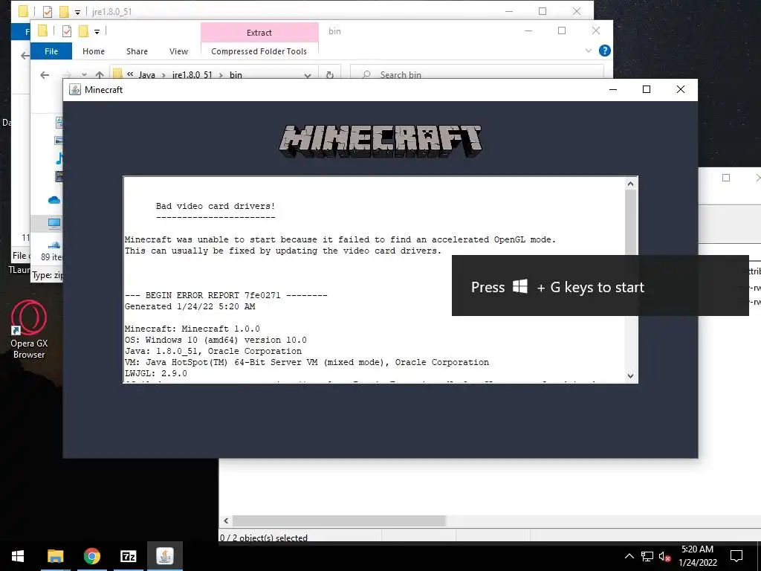Click the muted volume tray icon
Viewport: 761px width, 571px height.
click(664, 556)
